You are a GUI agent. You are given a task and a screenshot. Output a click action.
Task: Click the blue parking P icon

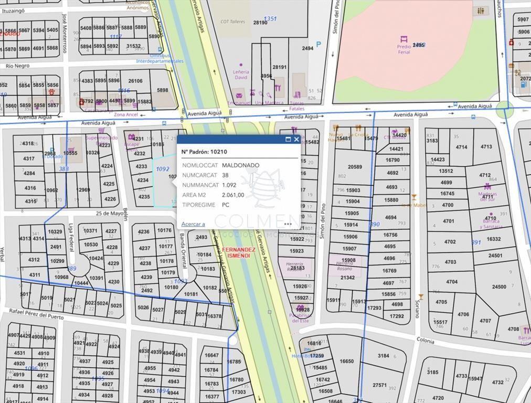[x=318, y=45]
